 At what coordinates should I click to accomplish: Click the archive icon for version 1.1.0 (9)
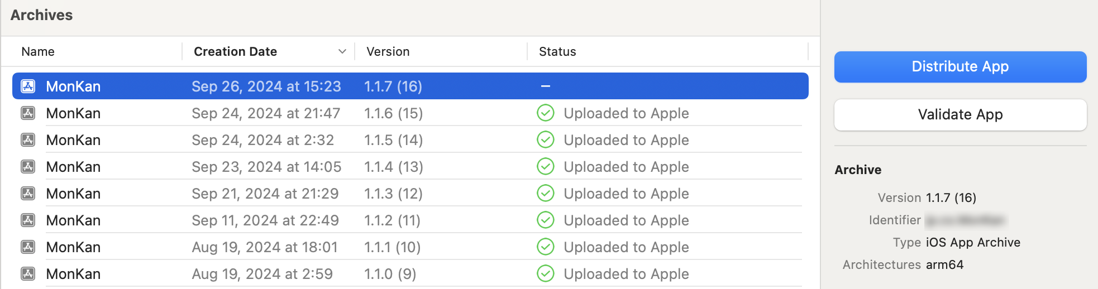28,274
